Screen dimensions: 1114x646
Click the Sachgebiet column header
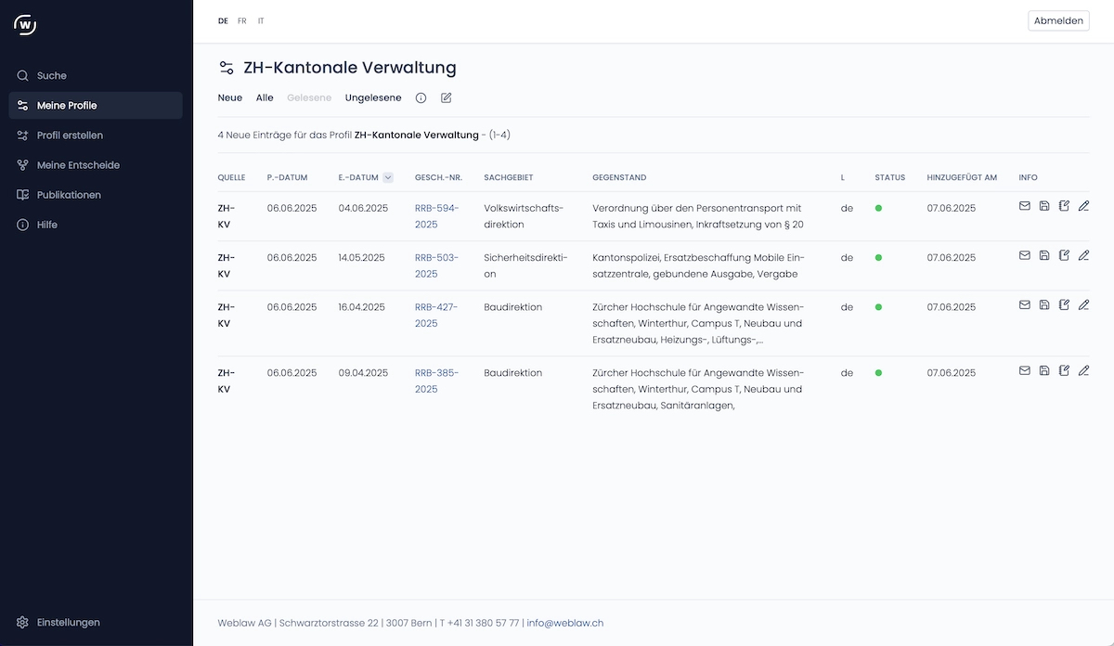coord(509,177)
